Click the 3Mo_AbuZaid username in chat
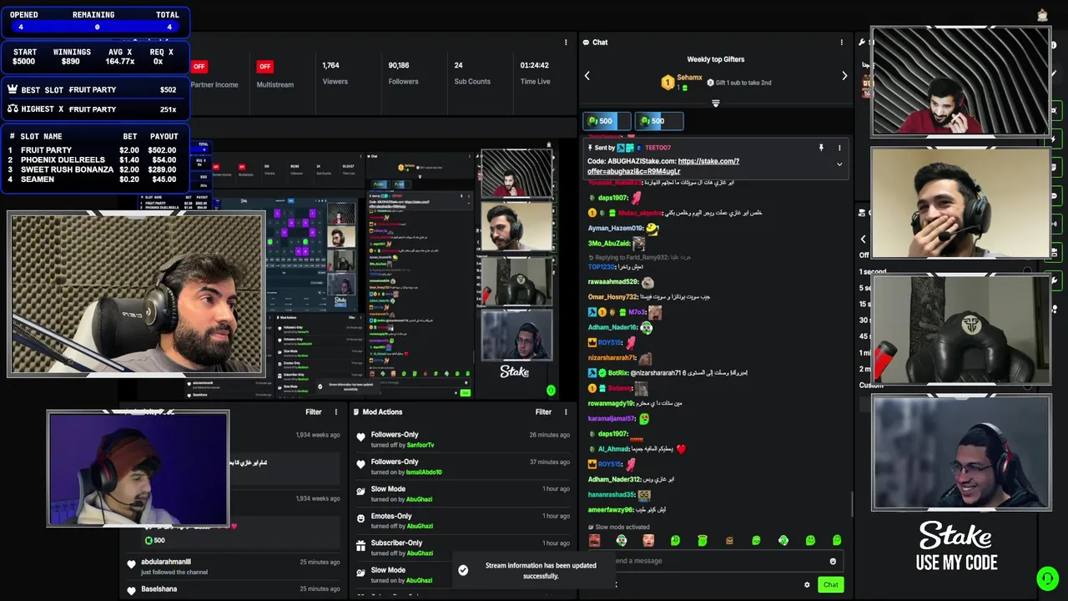Viewport: 1068px width, 601px height. pyautogui.click(x=609, y=244)
